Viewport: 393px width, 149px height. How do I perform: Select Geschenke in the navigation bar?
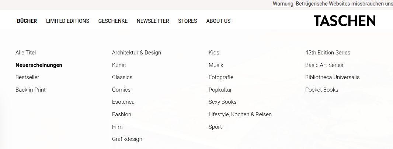[x=113, y=21]
